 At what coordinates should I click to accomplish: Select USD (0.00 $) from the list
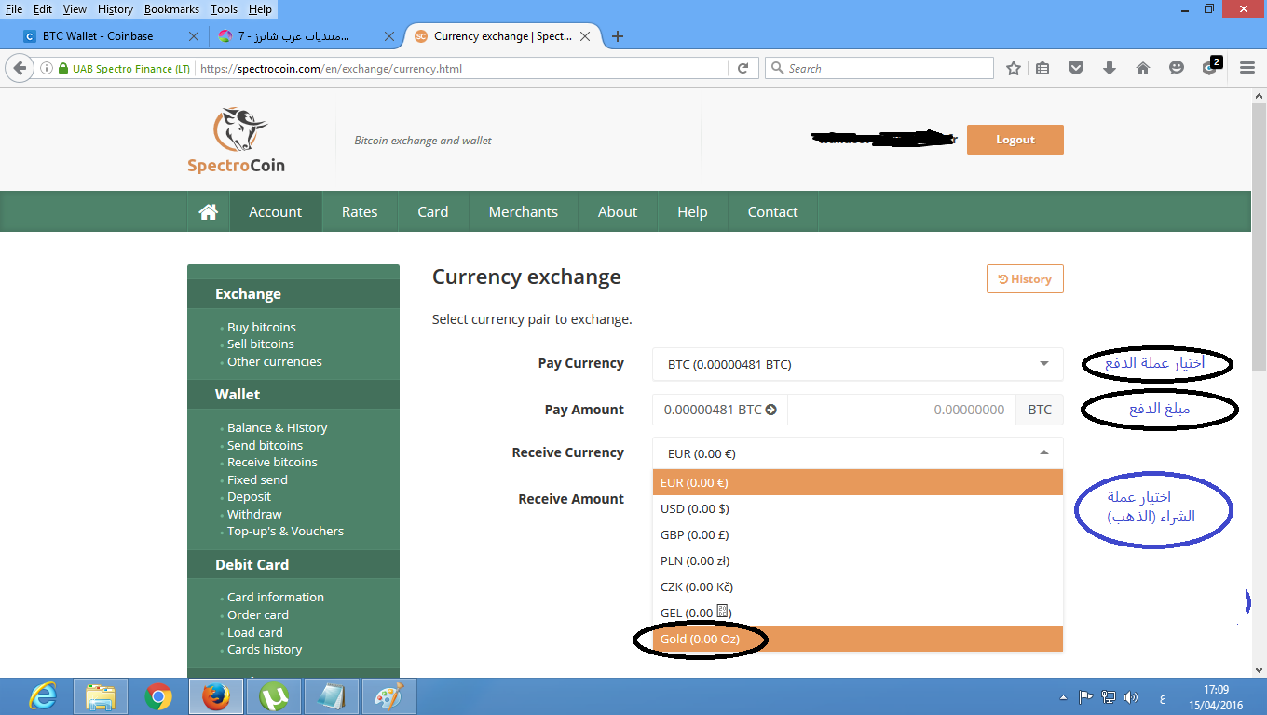click(857, 508)
